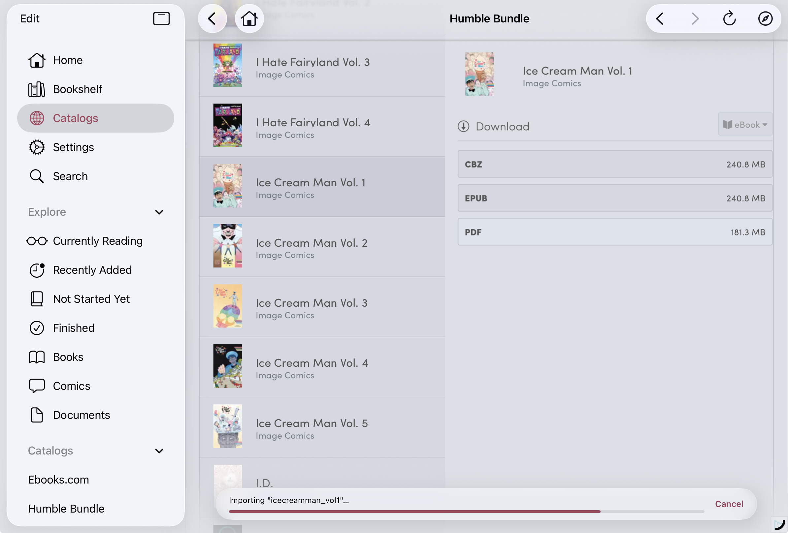Click the Search magnifier icon
Image resolution: width=788 pixels, height=533 pixels.
tap(37, 176)
